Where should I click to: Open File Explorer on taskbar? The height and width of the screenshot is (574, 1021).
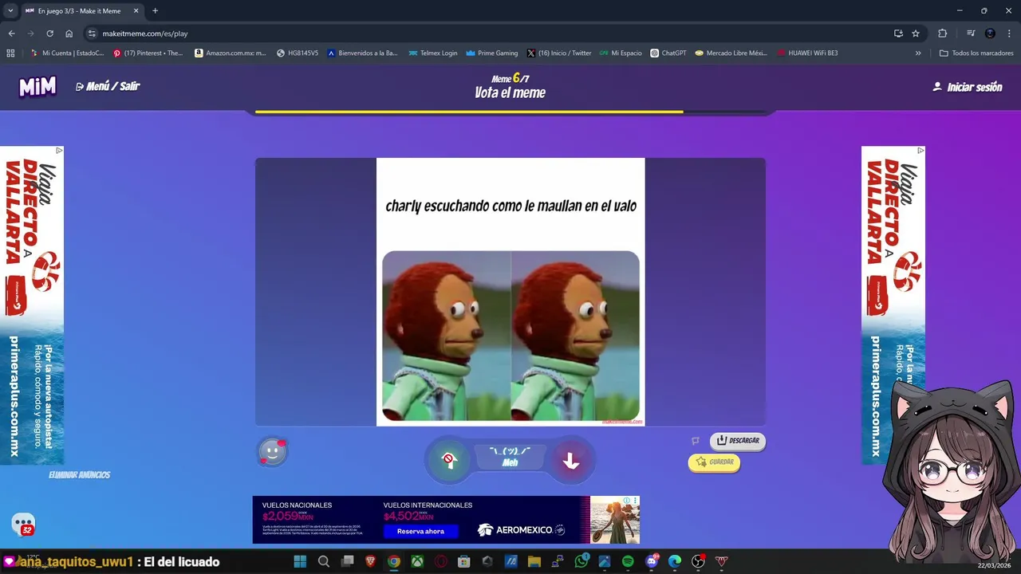coord(534,561)
